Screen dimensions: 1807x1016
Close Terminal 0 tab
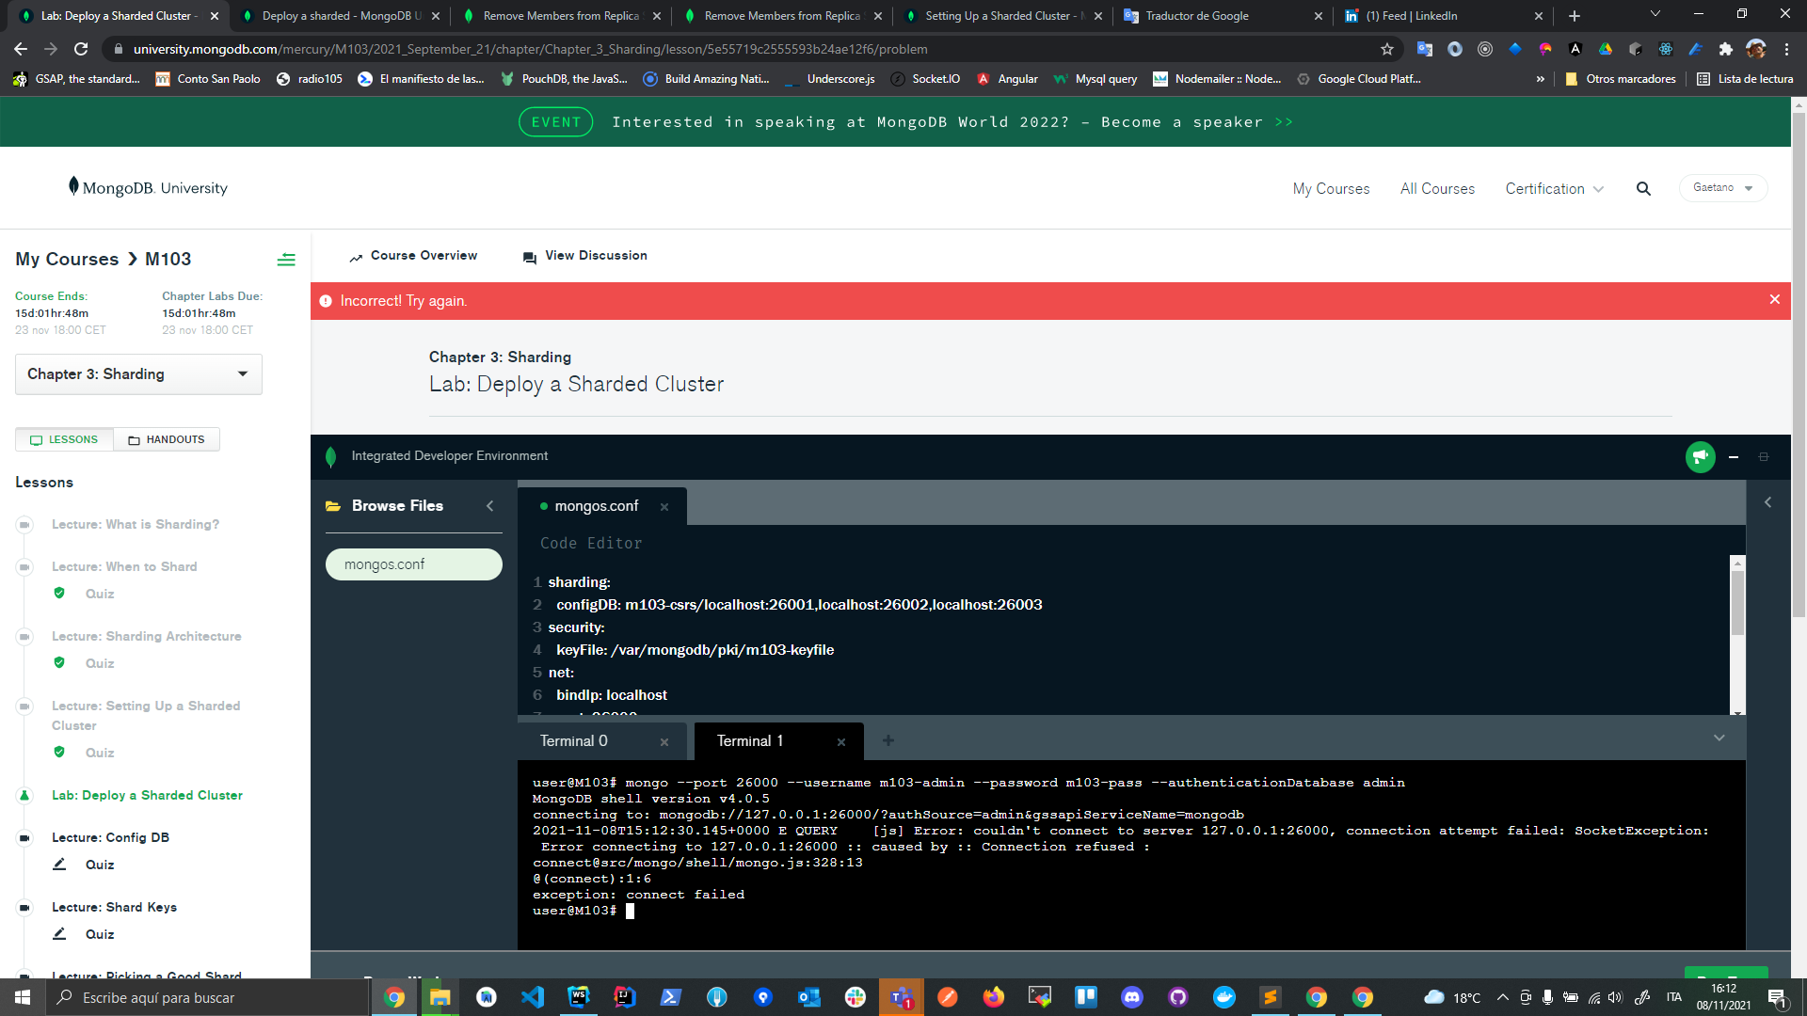(664, 742)
